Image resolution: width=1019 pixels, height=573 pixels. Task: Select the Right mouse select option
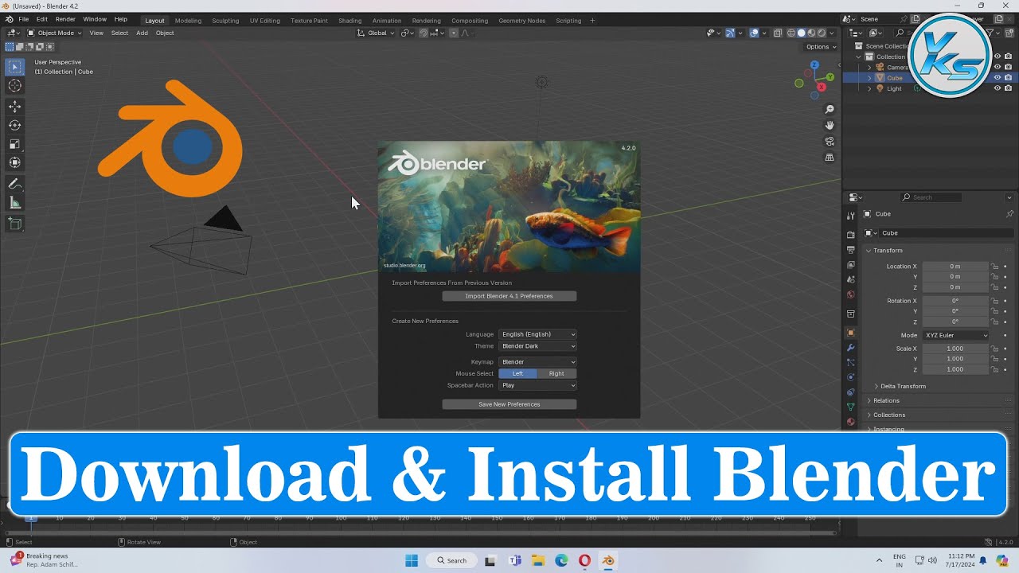[556, 373]
